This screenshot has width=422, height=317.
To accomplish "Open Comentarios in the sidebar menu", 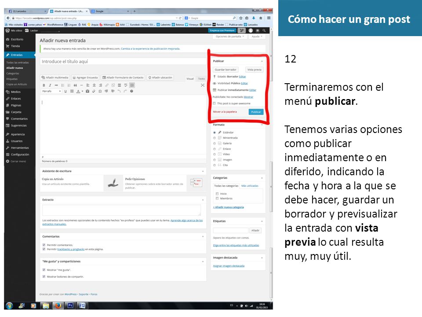I will 19,118.
